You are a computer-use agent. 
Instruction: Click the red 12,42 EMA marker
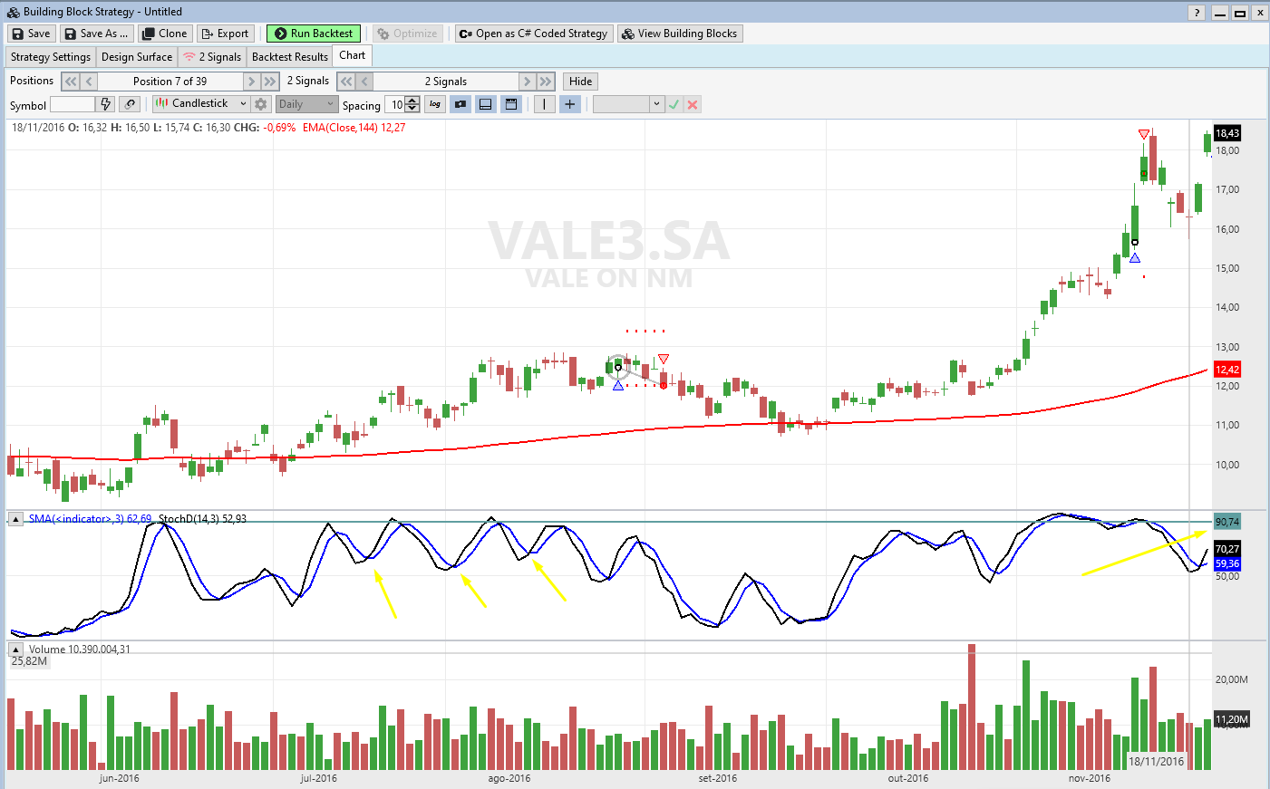[1227, 370]
